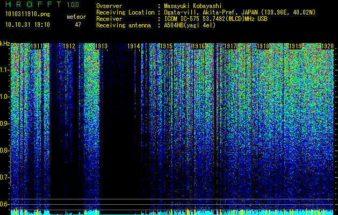
Task: Select the filename 1010311910.png
Action: pyautogui.click(x=27, y=15)
